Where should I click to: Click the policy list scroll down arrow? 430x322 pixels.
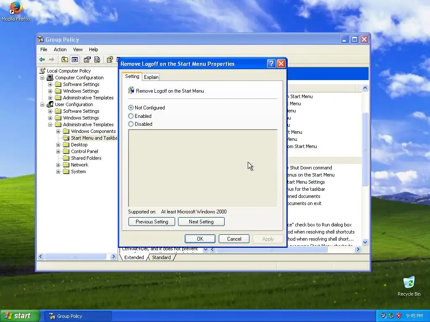click(x=365, y=242)
